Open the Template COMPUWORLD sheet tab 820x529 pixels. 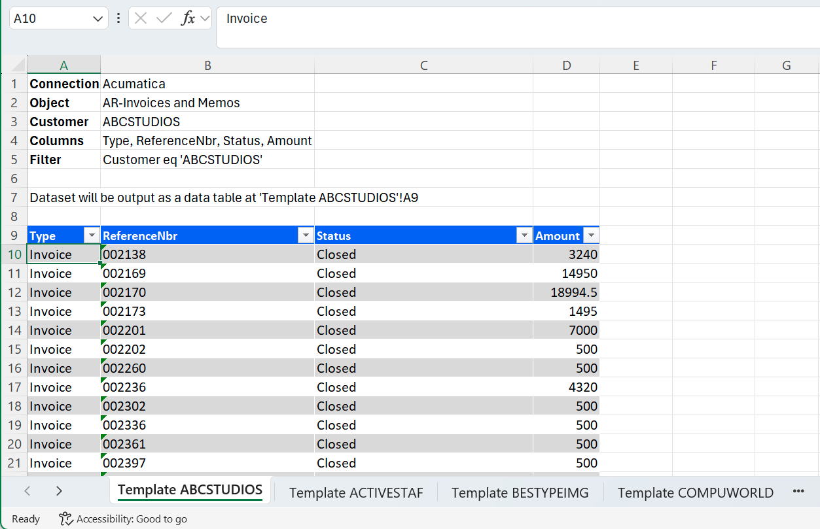click(x=695, y=492)
